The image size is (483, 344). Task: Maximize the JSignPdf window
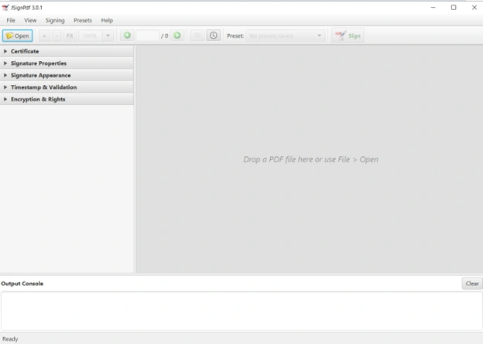(454, 8)
